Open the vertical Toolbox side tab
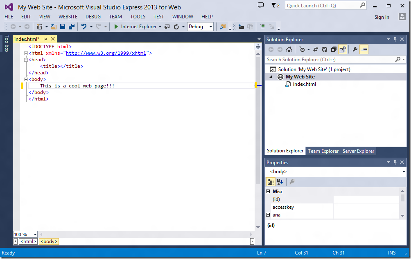This screenshot has width=411, height=259. point(7,43)
